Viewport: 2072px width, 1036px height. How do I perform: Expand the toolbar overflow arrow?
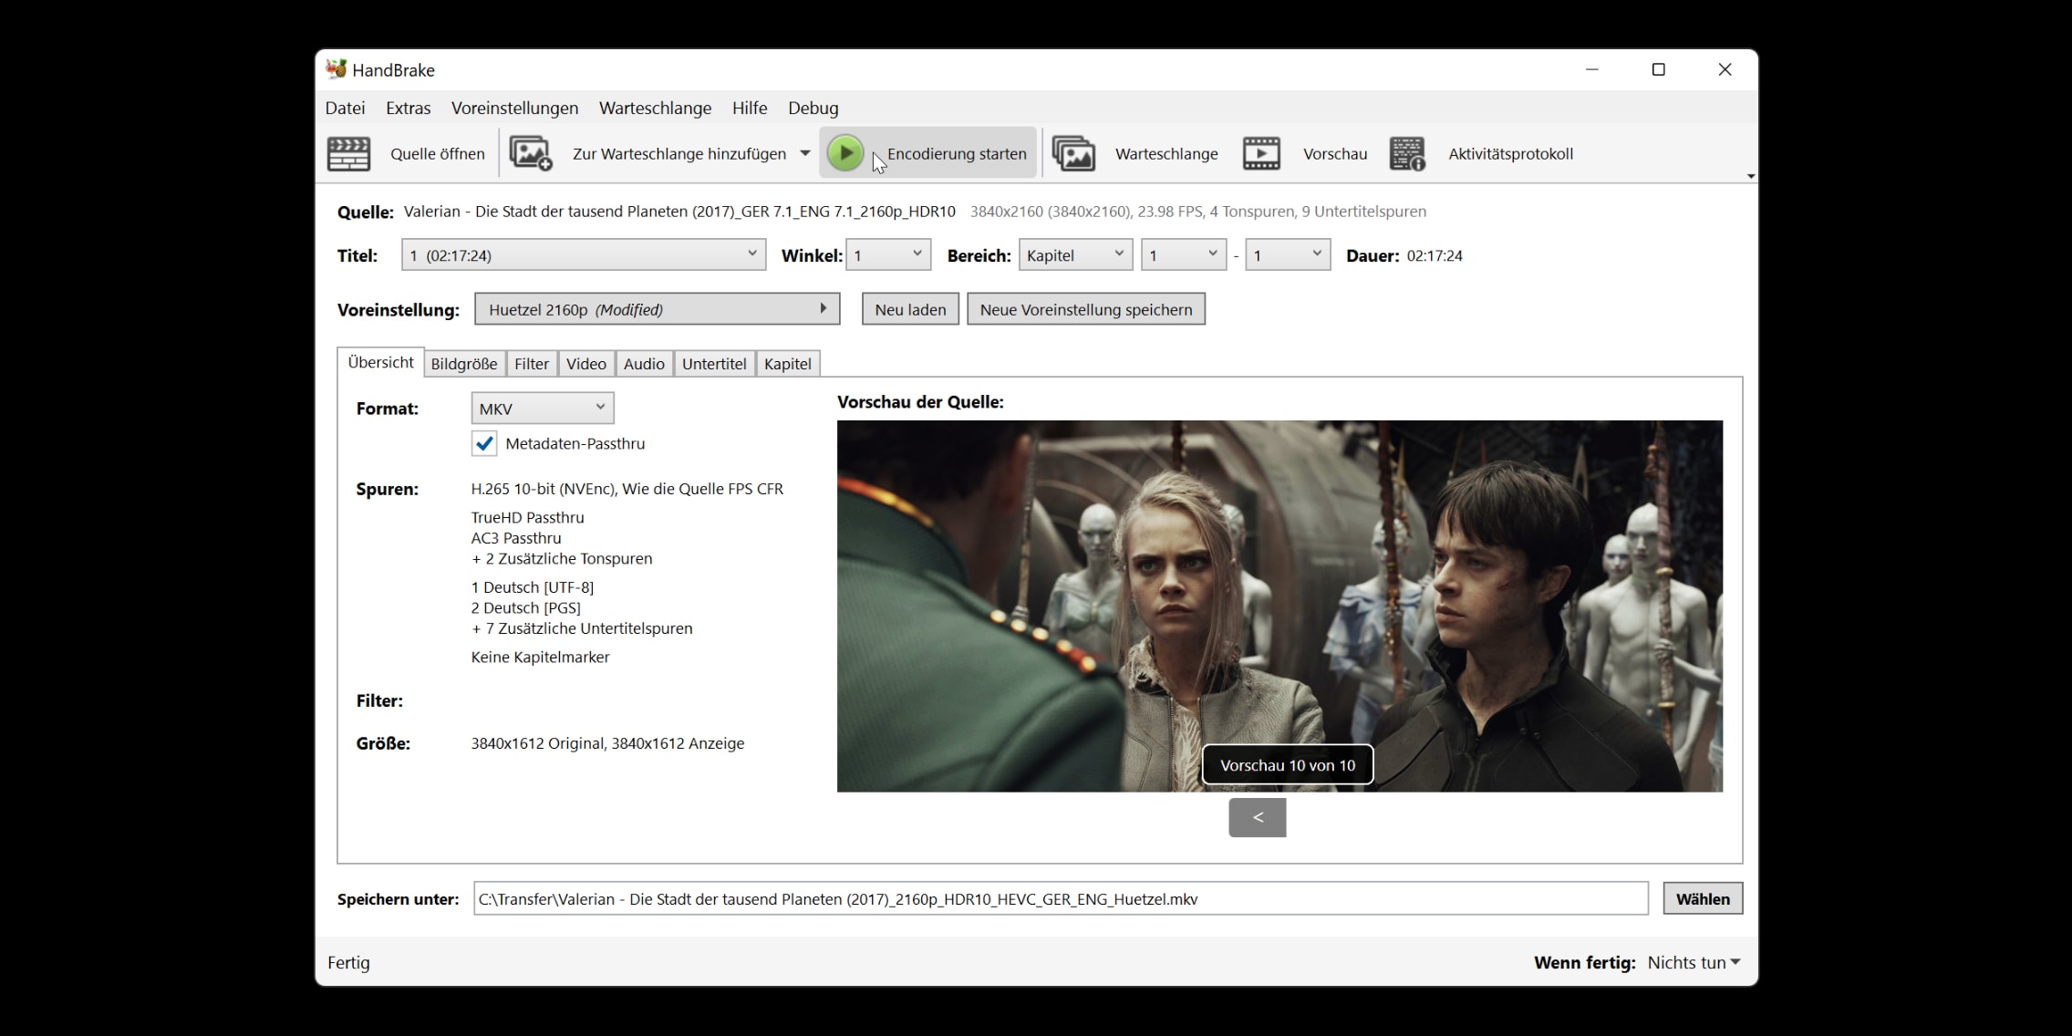pos(1750,176)
